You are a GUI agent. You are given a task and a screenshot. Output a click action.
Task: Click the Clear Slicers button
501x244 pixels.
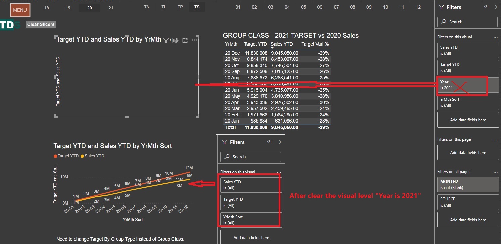pyautogui.click(x=41, y=24)
